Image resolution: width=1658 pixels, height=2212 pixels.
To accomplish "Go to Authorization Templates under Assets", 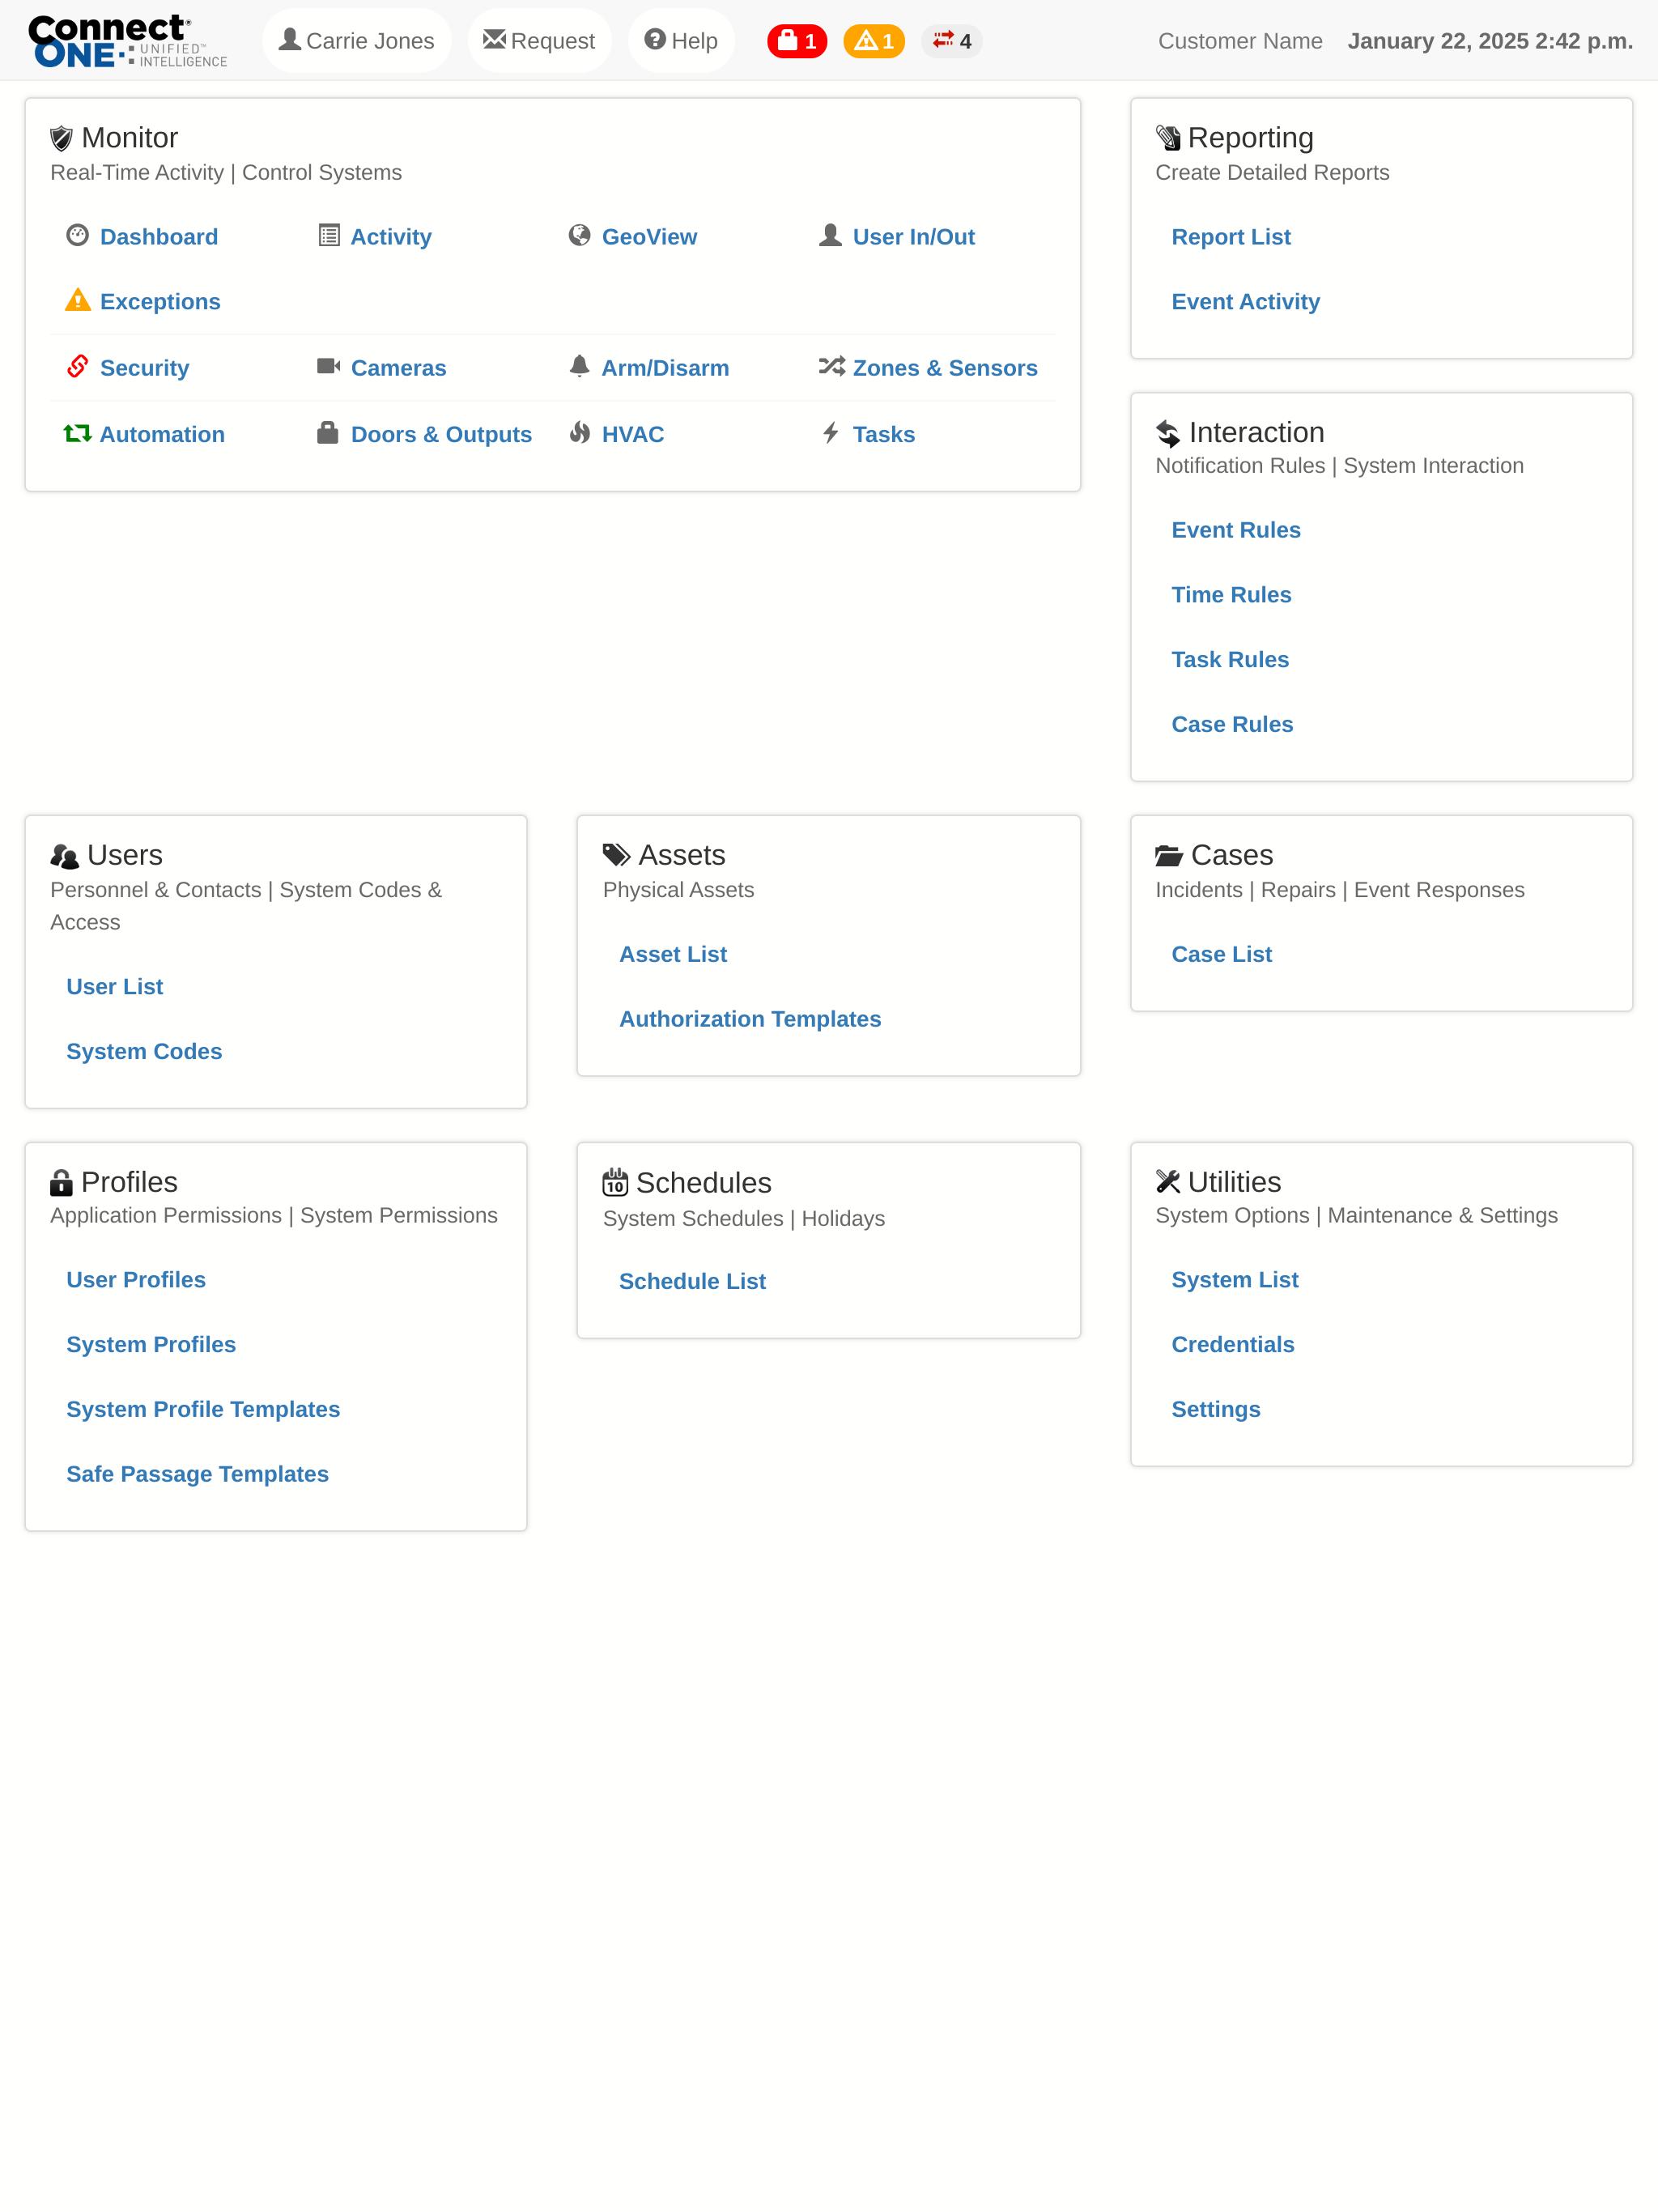I will 749,1019.
